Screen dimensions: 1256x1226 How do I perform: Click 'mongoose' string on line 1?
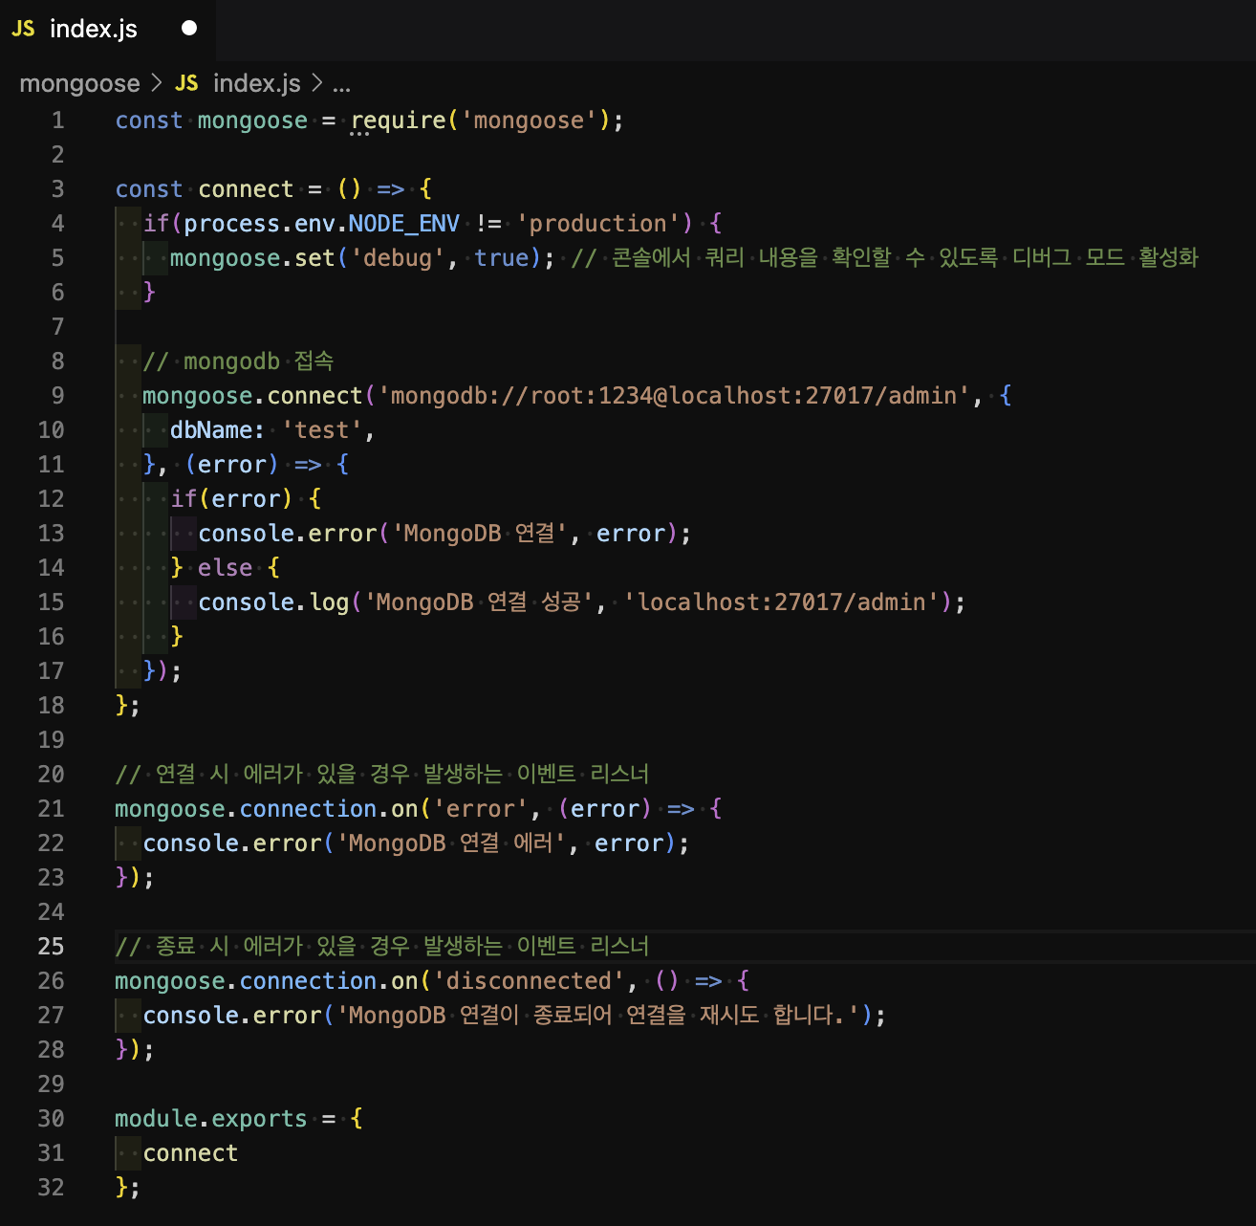coord(529,120)
